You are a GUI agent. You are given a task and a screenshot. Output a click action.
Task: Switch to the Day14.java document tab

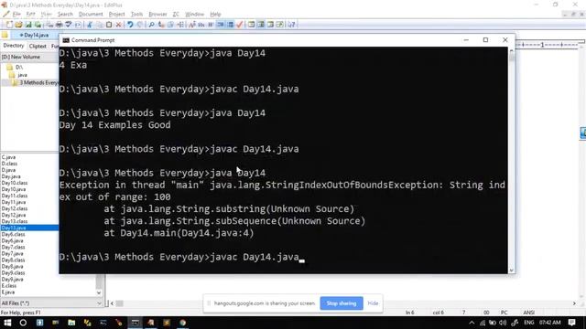35,35
